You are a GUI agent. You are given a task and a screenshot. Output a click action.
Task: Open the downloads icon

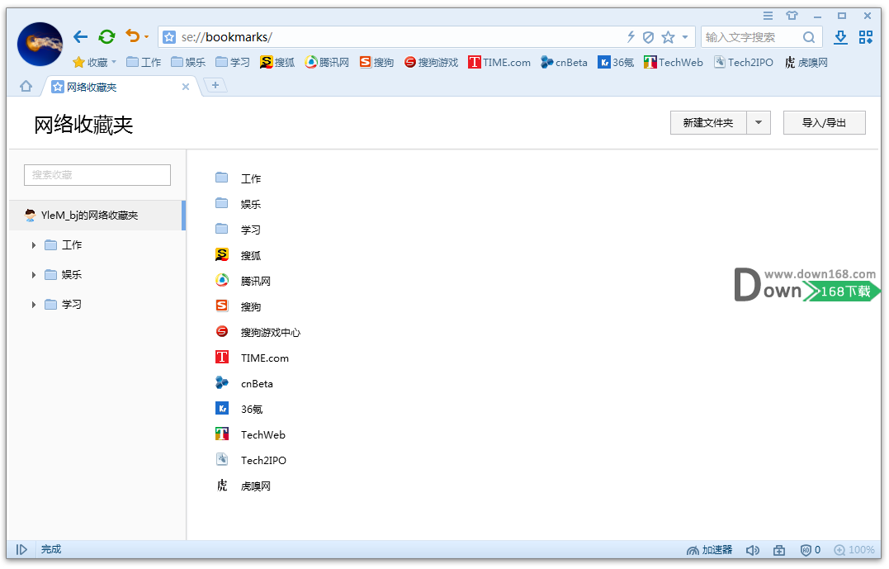coord(840,37)
